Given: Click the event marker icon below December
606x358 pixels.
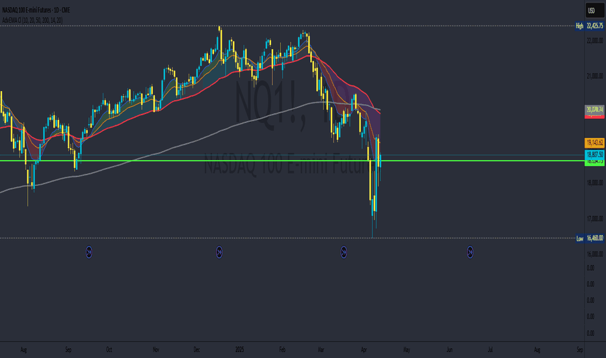Looking at the screenshot, I should 219,253.
